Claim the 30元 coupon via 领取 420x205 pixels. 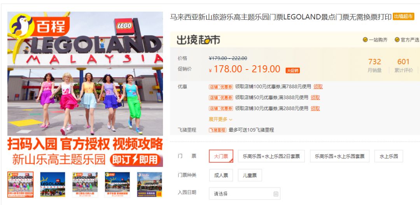coord(315,108)
